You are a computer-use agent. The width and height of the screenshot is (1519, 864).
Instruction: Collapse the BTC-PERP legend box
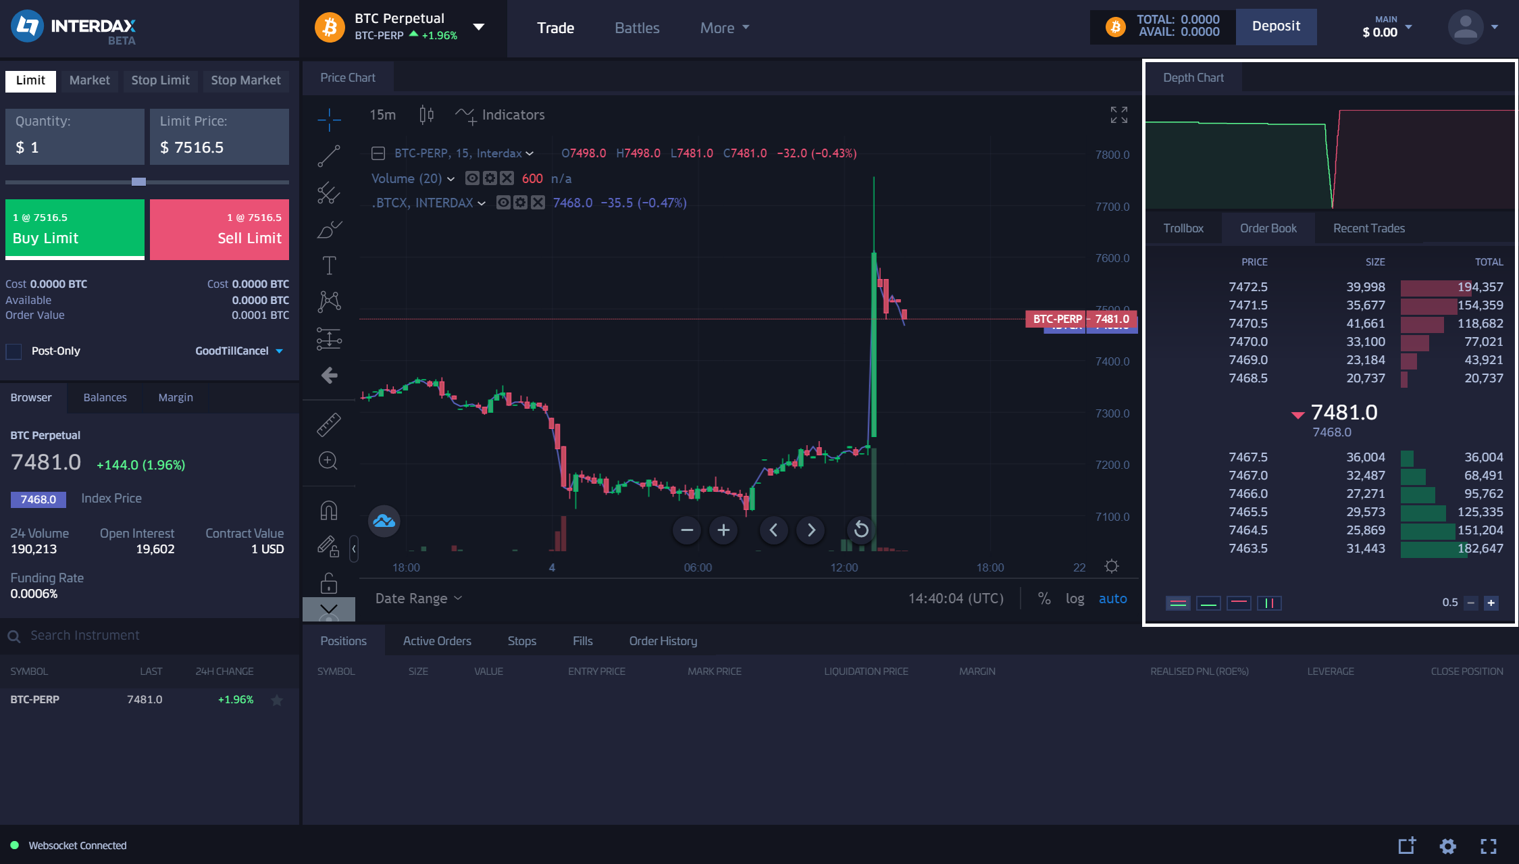tap(378, 153)
